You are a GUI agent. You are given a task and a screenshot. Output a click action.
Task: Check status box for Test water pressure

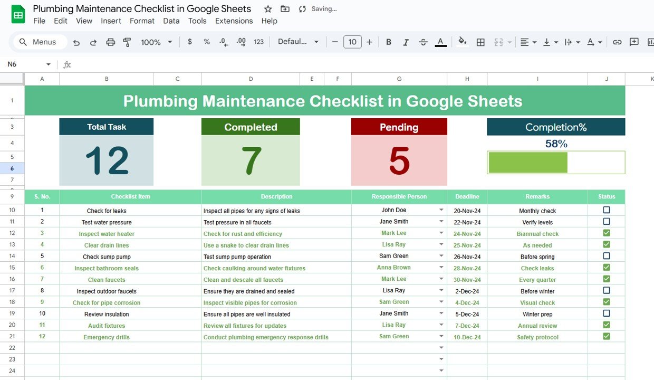point(607,222)
